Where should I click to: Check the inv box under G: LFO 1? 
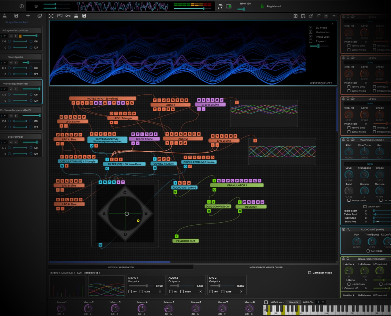(130, 292)
